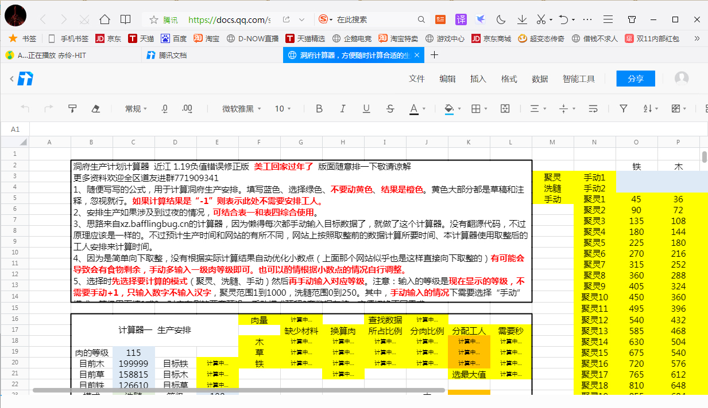Apply strikethrough to text

[390, 108]
